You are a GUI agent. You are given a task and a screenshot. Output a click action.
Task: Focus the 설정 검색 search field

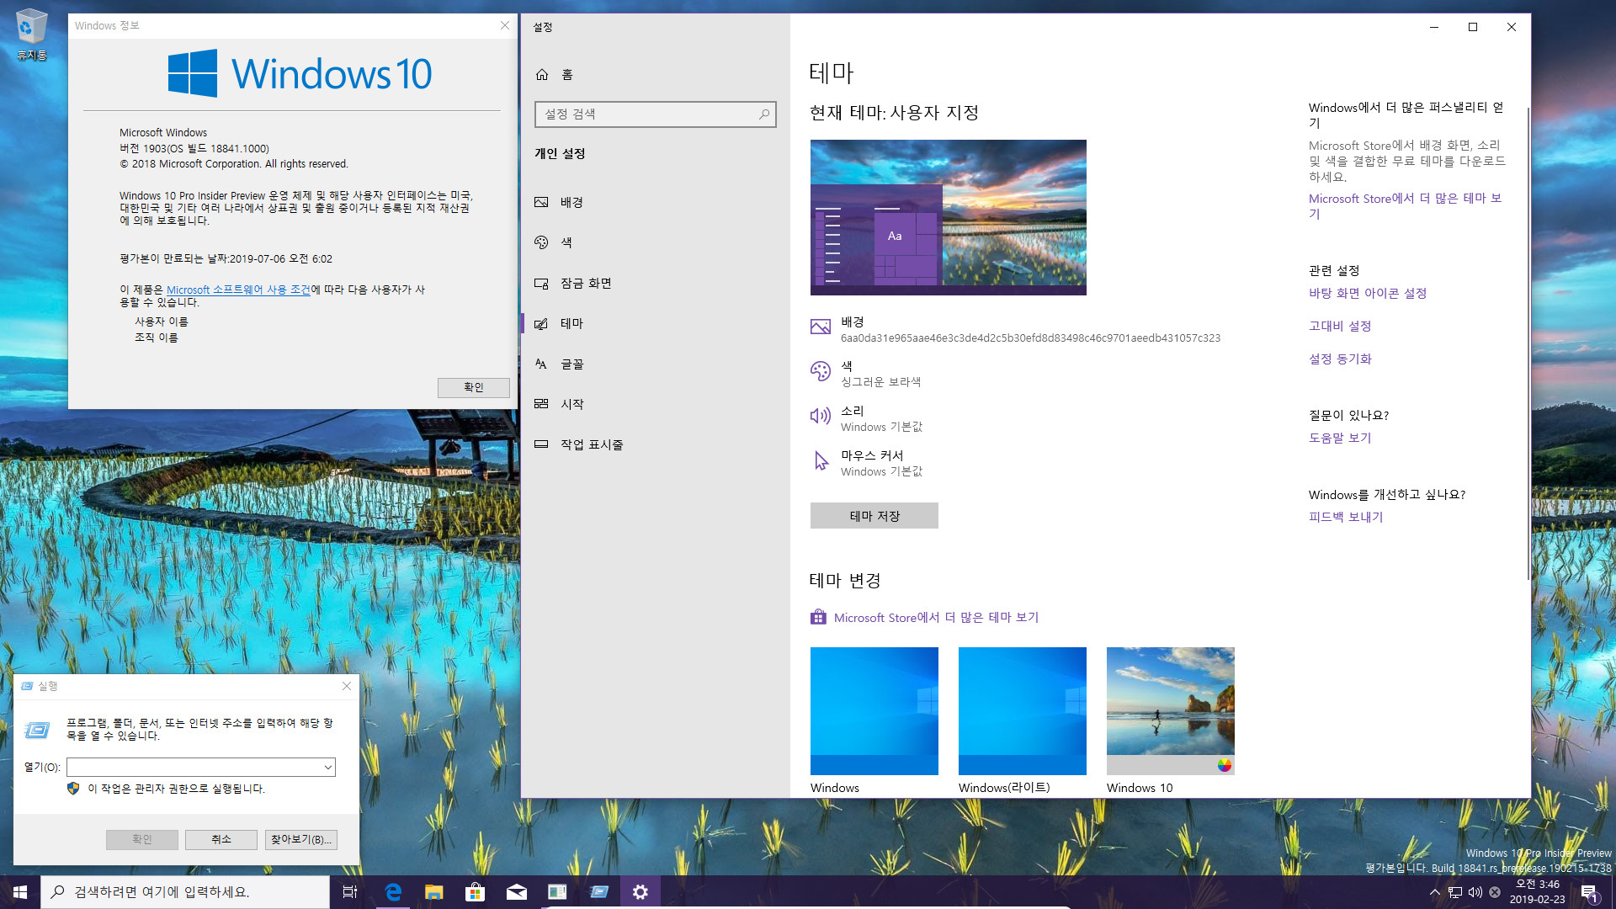coord(655,114)
